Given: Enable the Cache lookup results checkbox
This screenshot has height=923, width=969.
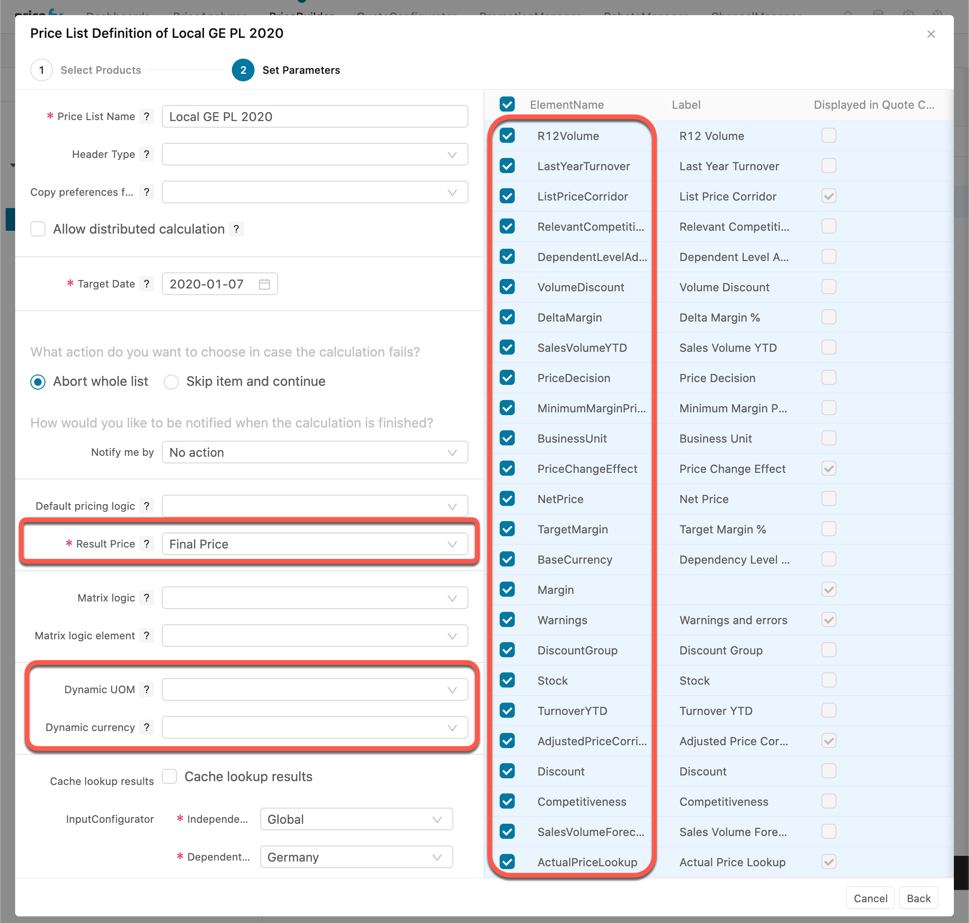Looking at the screenshot, I should pyautogui.click(x=169, y=776).
